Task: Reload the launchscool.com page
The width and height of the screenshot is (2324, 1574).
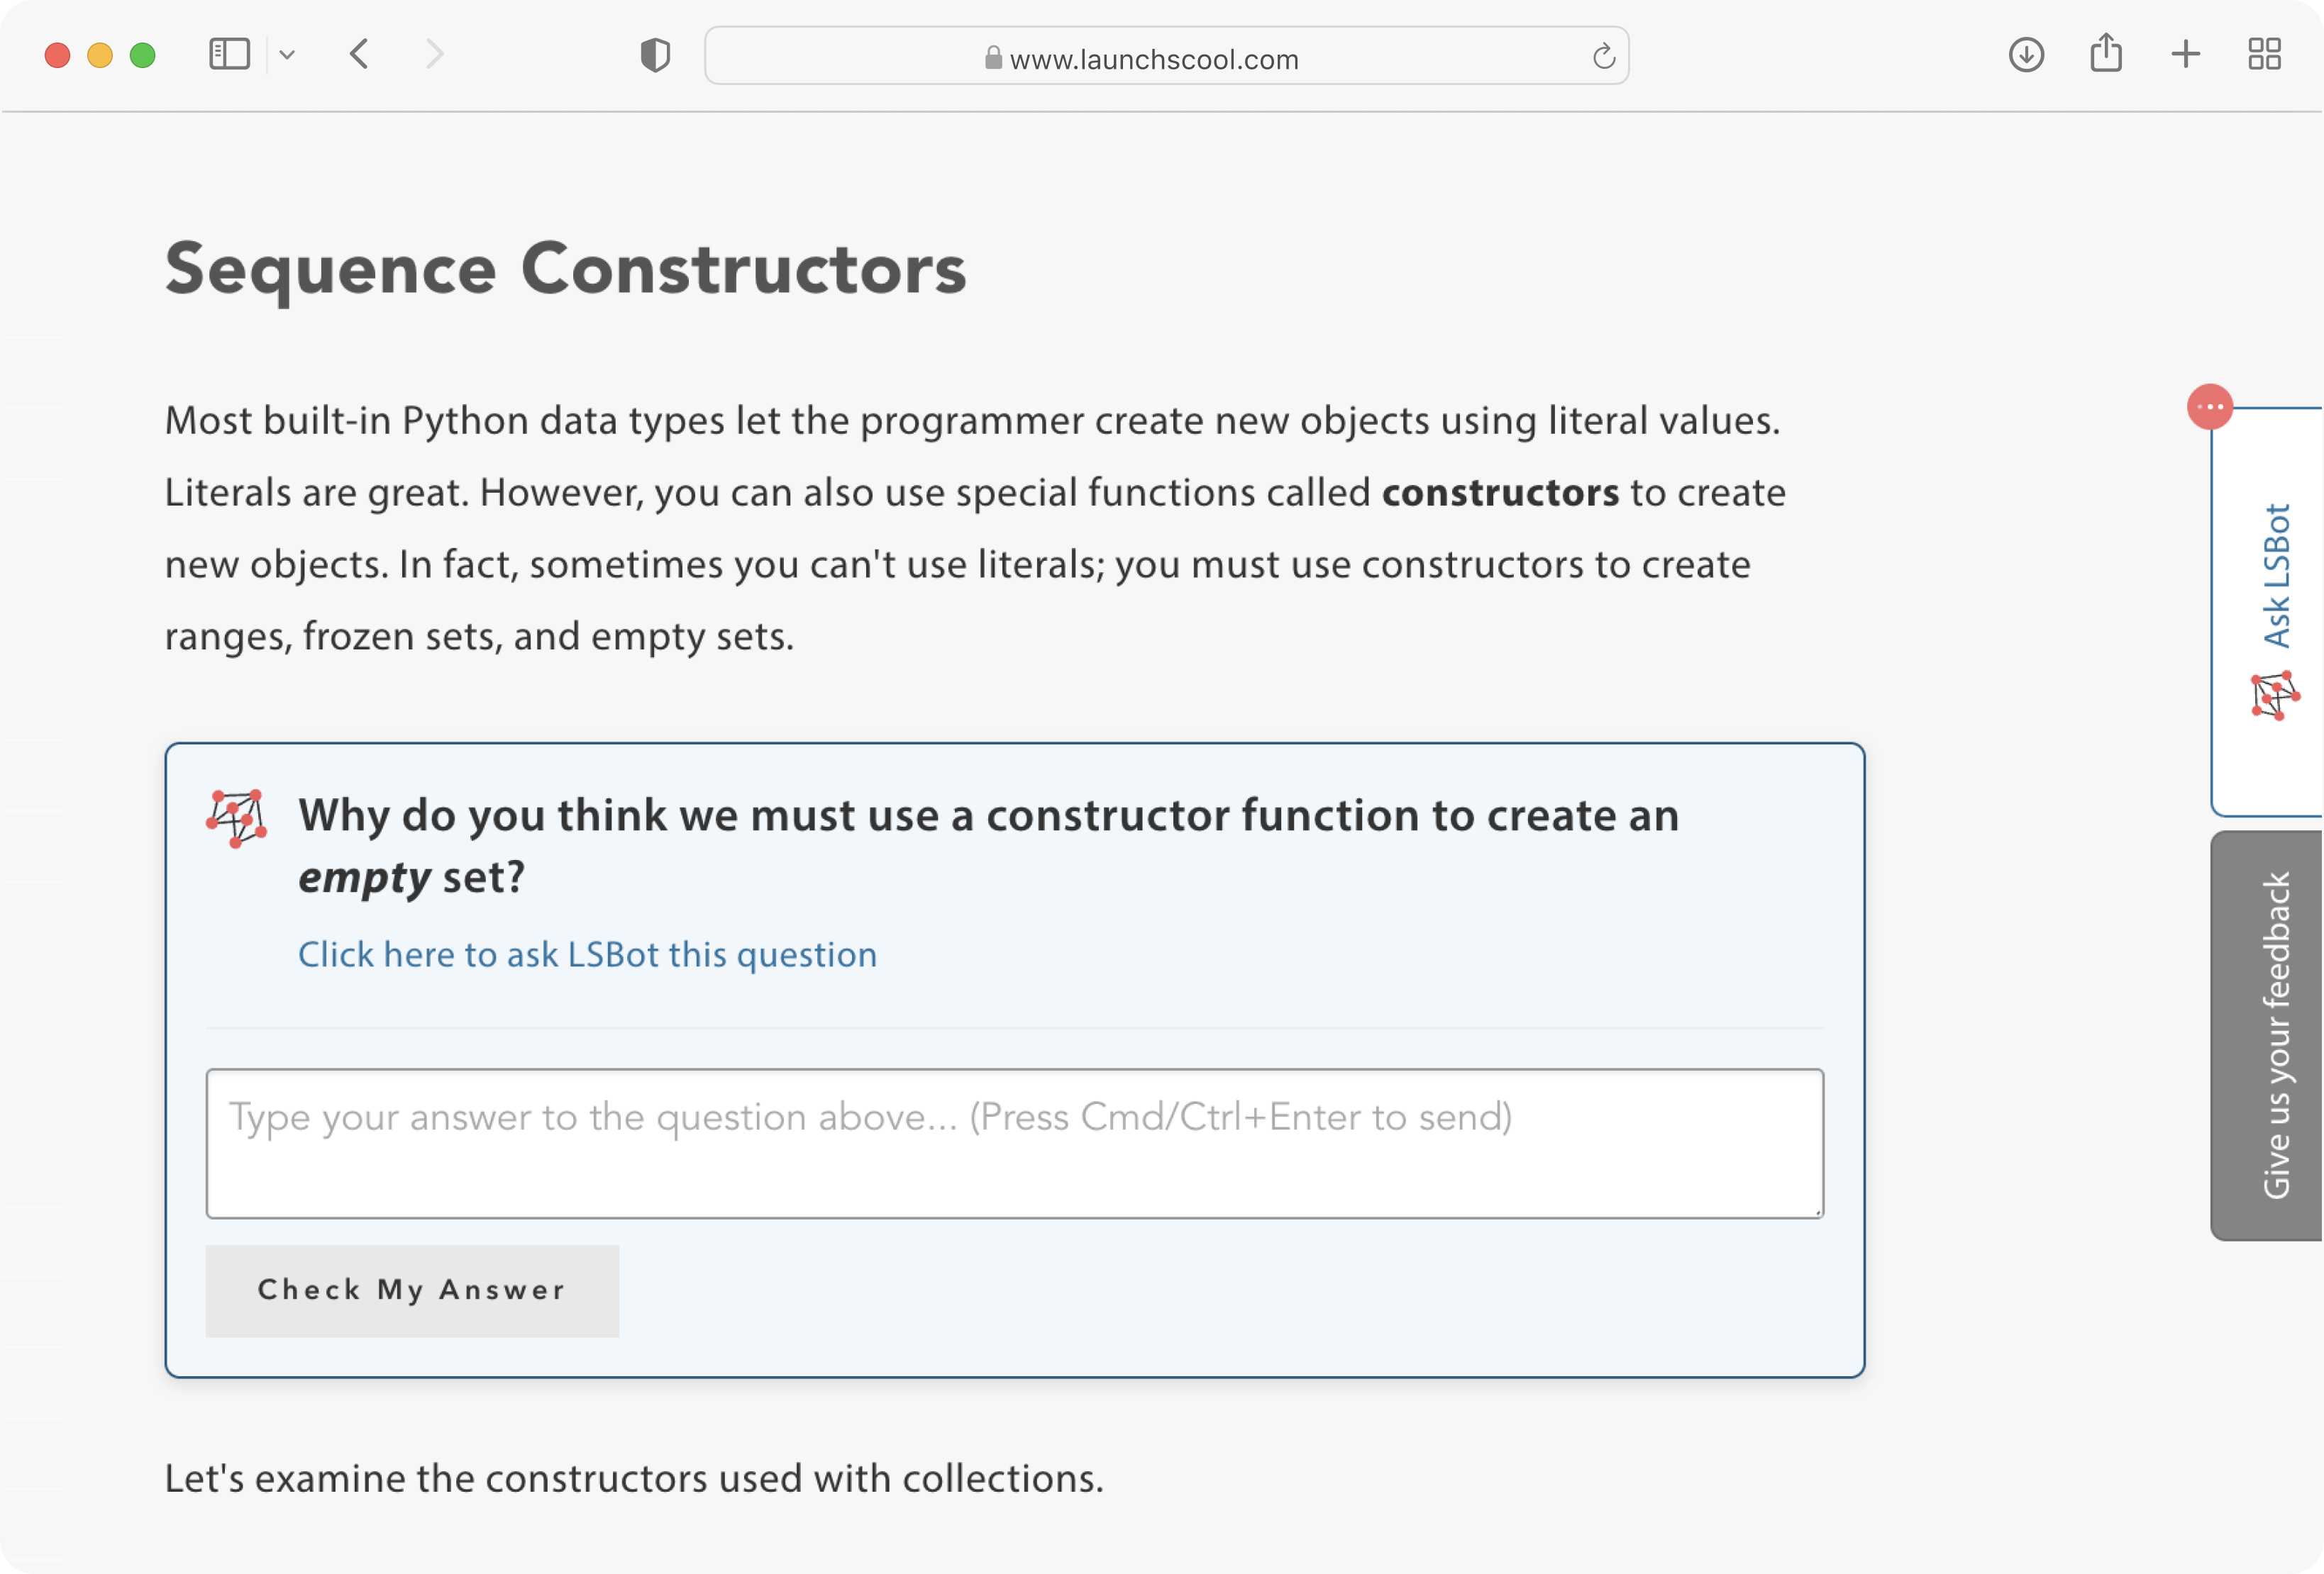Action: (x=1604, y=56)
